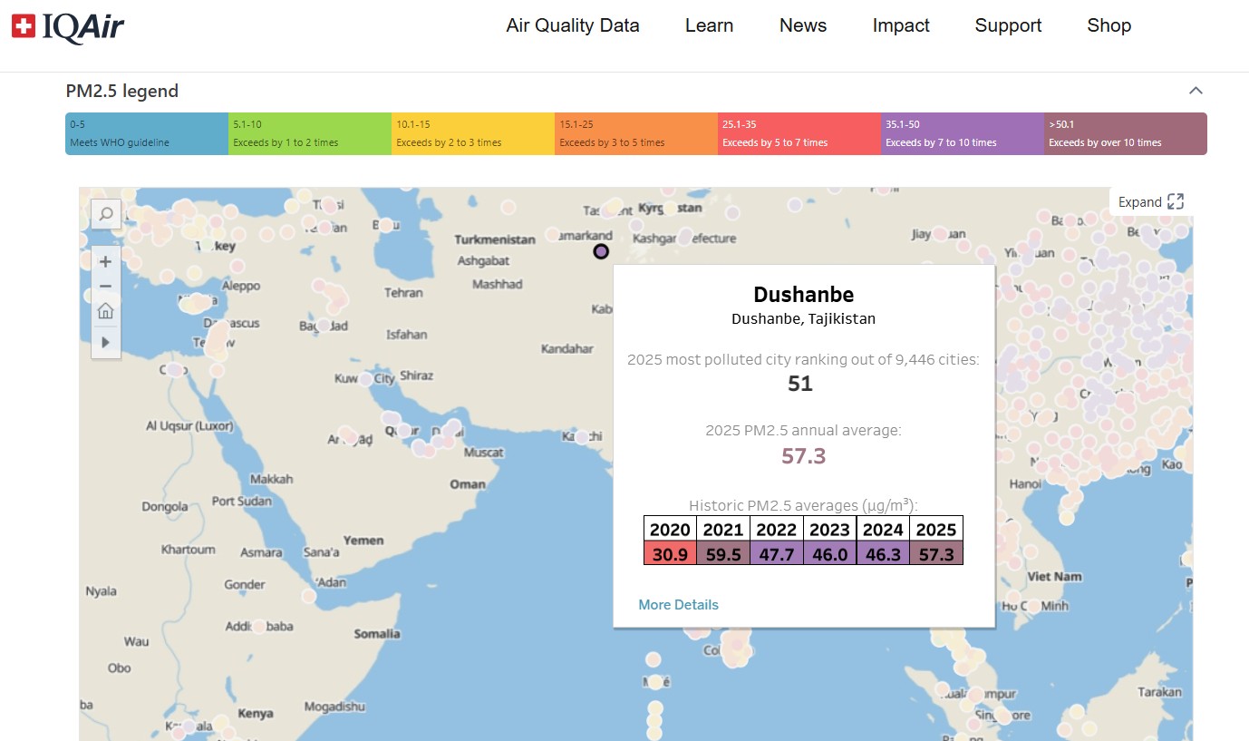This screenshot has width=1249, height=741.
Task: Select the blue 0-5 WHO guideline swatch
Action: [147, 133]
